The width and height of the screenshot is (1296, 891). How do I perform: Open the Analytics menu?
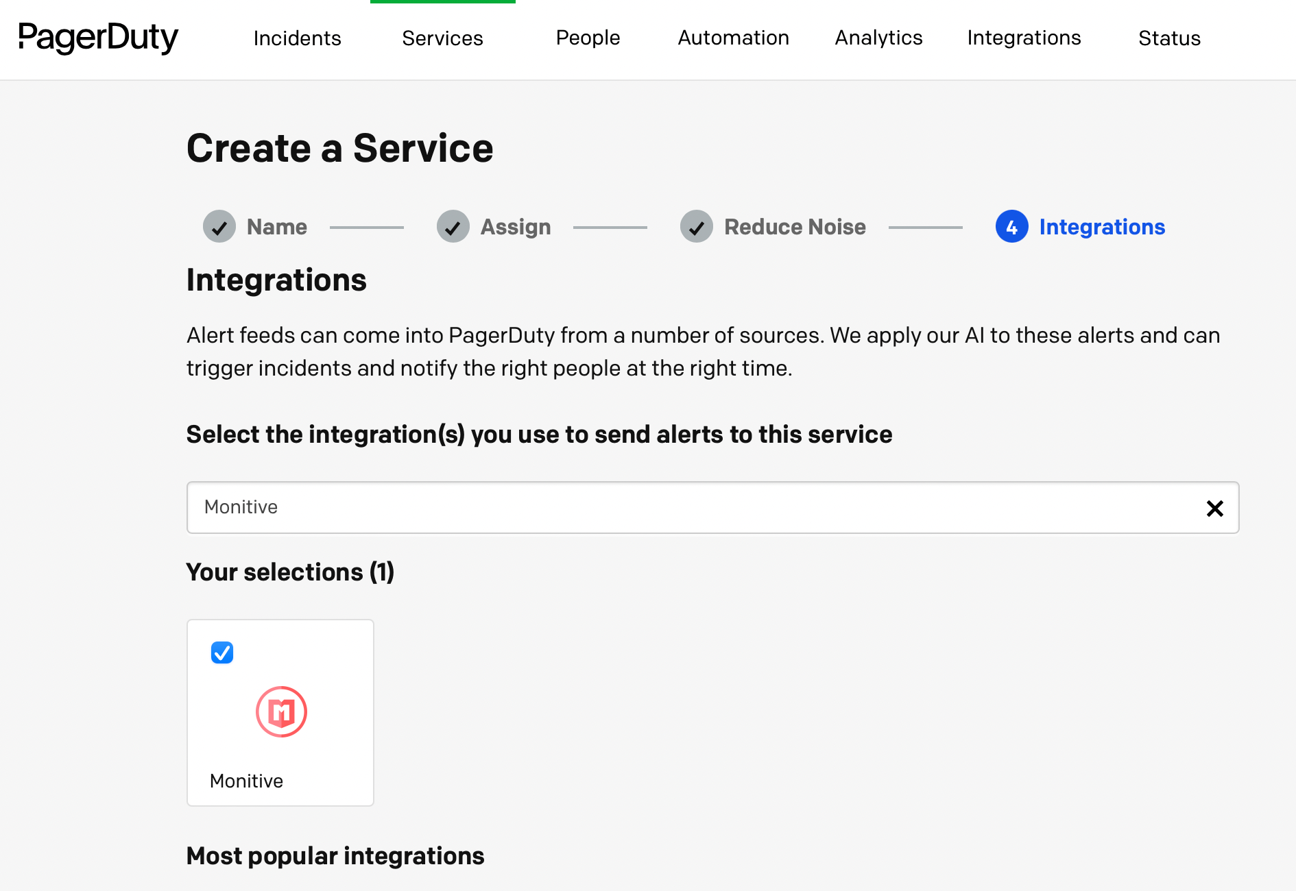[x=878, y=38]
